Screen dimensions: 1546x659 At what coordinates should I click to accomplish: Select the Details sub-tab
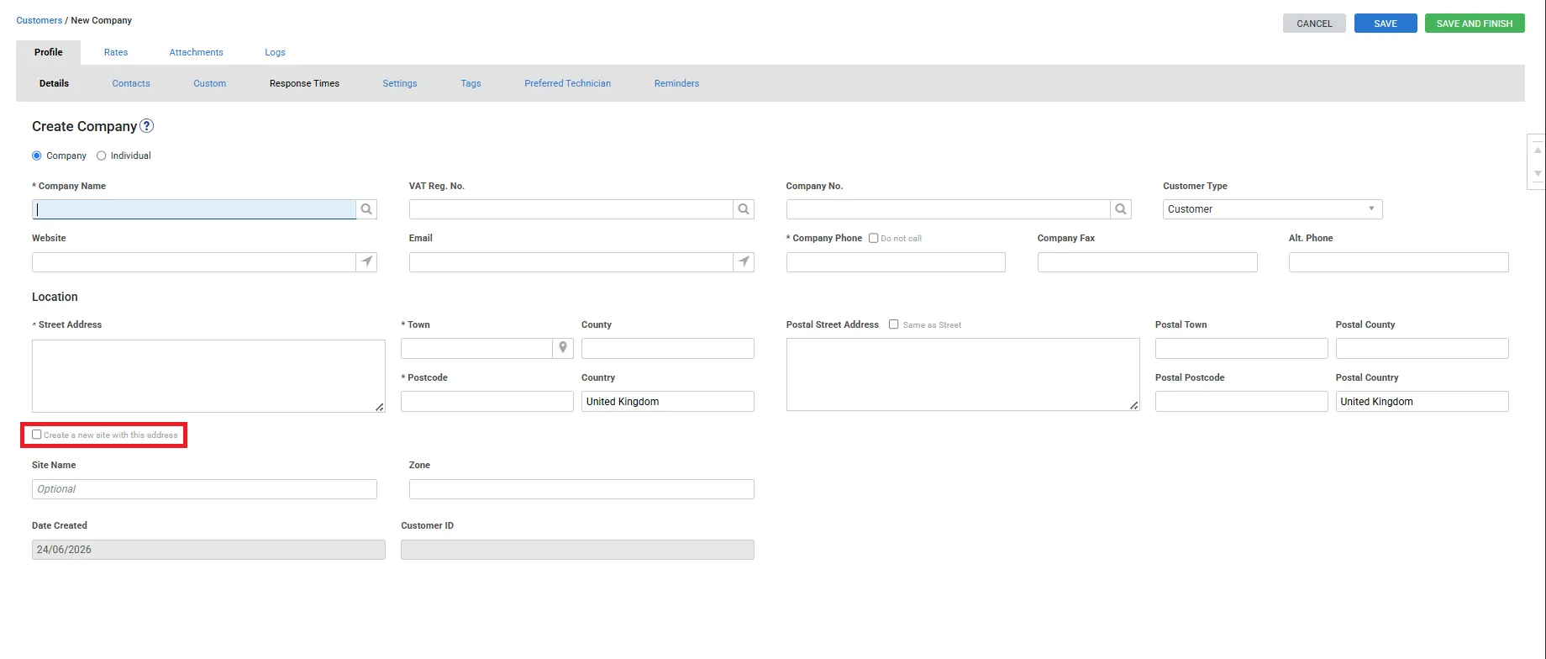pyautogui.click(x=55, y=83)
